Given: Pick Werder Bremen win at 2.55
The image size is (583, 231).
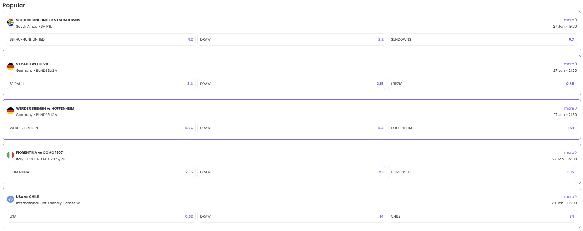Looking at the screenshot, I should pyautogui.click(x=101, y=128).
